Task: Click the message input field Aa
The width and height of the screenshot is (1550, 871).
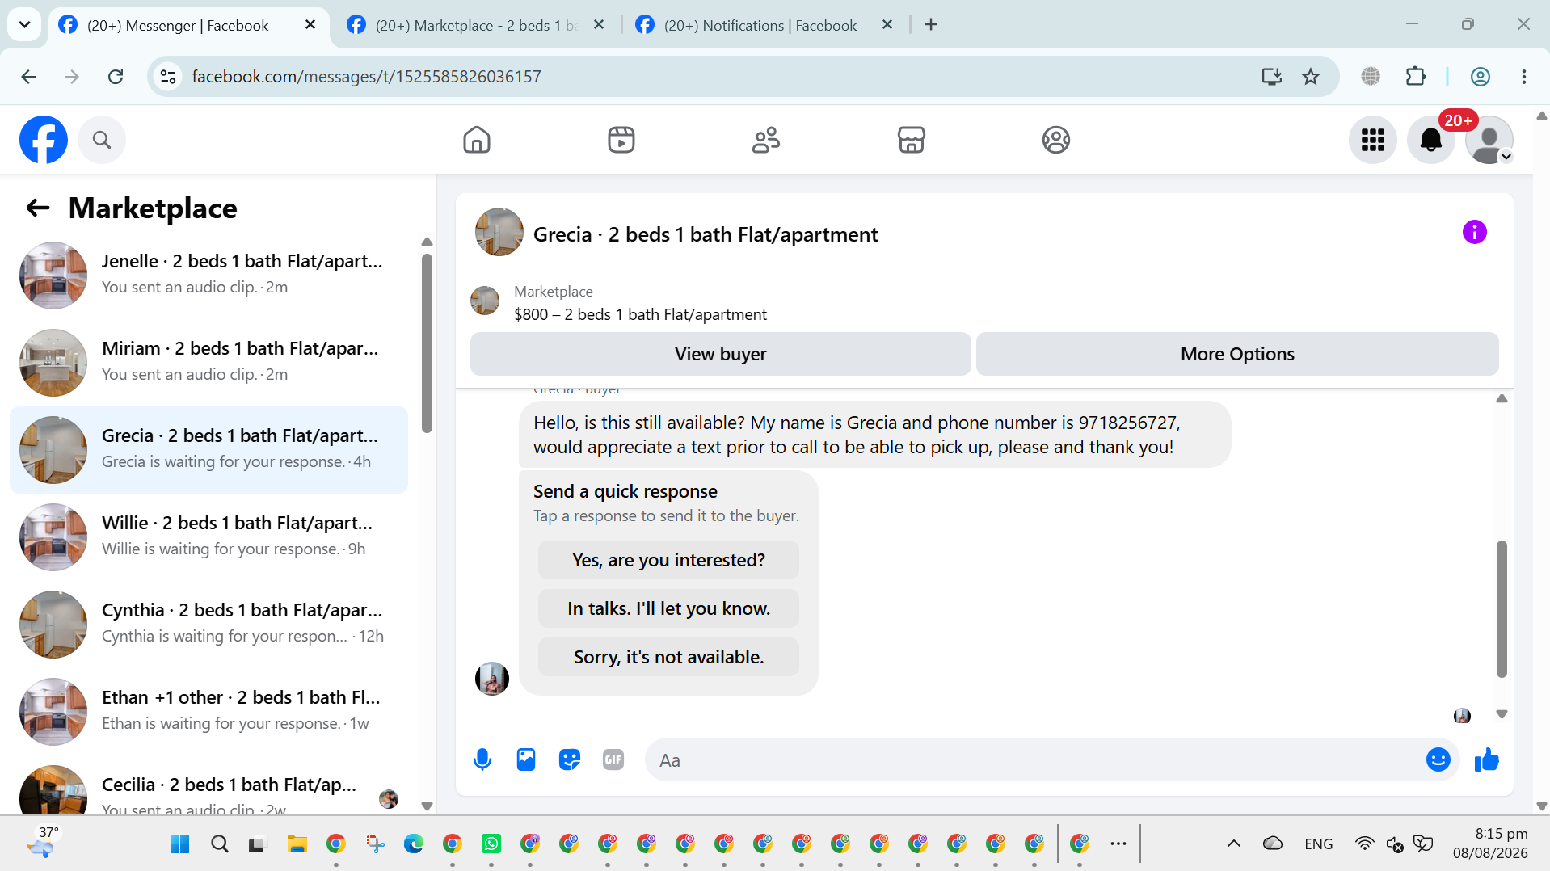Action: click(x=1034, y=760)
